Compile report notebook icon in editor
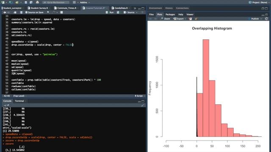Viewport: 271px width, 152px height. [61, 12]
